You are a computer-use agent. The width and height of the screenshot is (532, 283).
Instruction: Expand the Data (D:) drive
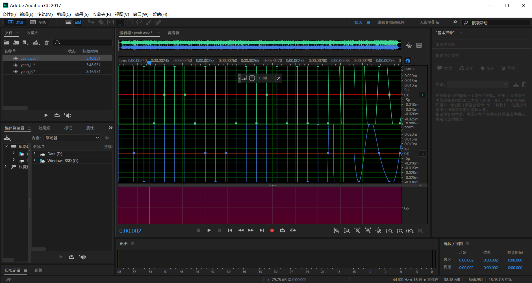tap(35, 154)
